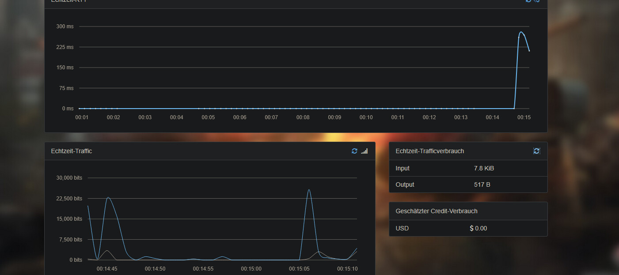This screenshot has width=619, height=275.
Task: Click the signal bars icon in Echtzeit-Traffic panel
Action: (x=364, y=151)
